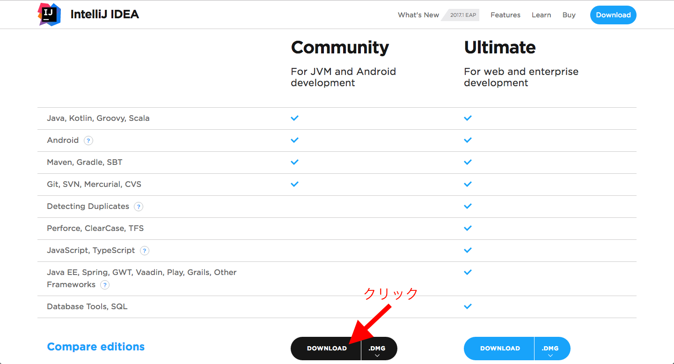Open the Compare editions link
This screenshot has width=674, height=364.
tap(96, 347)
